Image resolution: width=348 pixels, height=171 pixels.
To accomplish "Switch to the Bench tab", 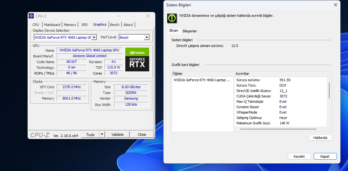I will 115,25.
